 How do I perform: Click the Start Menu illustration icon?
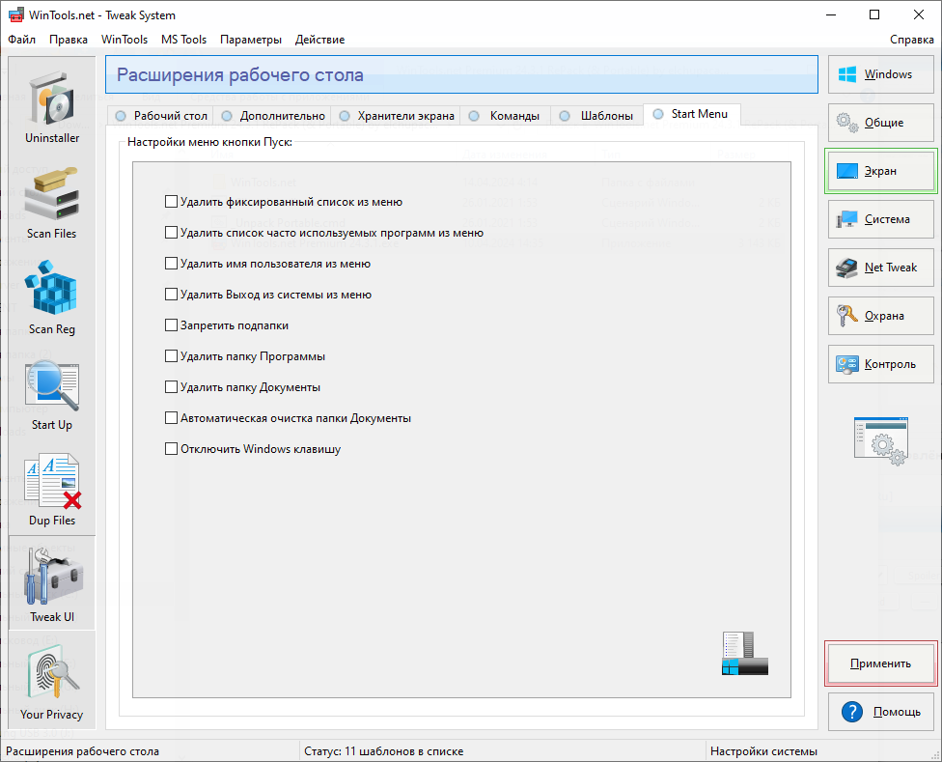point(743,654)
